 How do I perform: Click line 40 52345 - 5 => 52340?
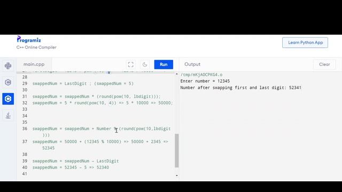click(71, 167)
